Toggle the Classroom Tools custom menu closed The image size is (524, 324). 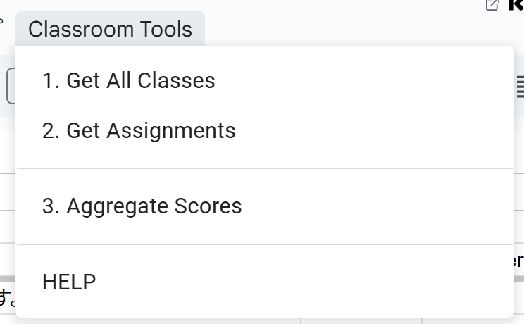(110, 29)
